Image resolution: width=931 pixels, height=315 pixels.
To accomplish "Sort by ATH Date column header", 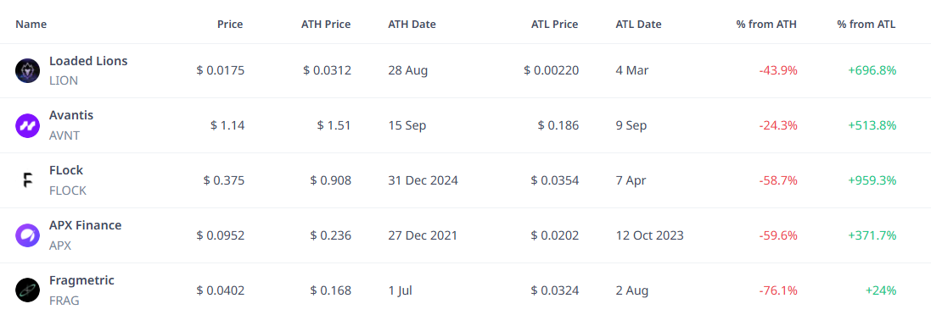I will [x=412, y=25].
